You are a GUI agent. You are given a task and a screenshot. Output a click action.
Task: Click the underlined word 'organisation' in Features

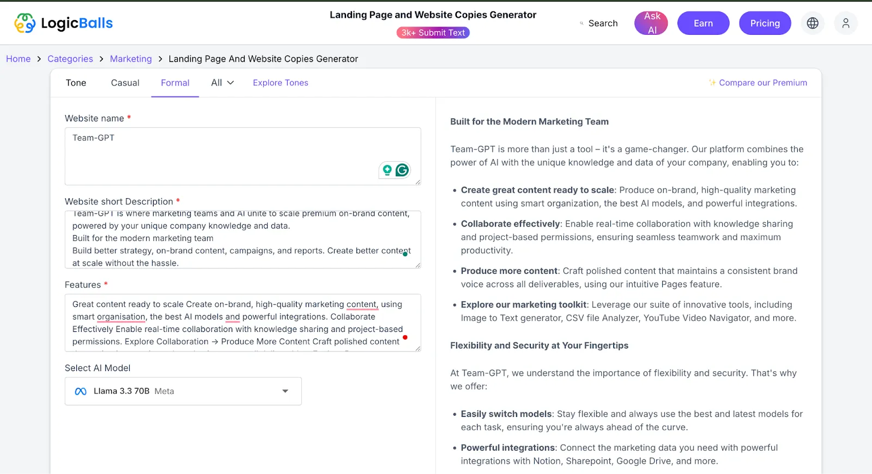pos(121,317)
